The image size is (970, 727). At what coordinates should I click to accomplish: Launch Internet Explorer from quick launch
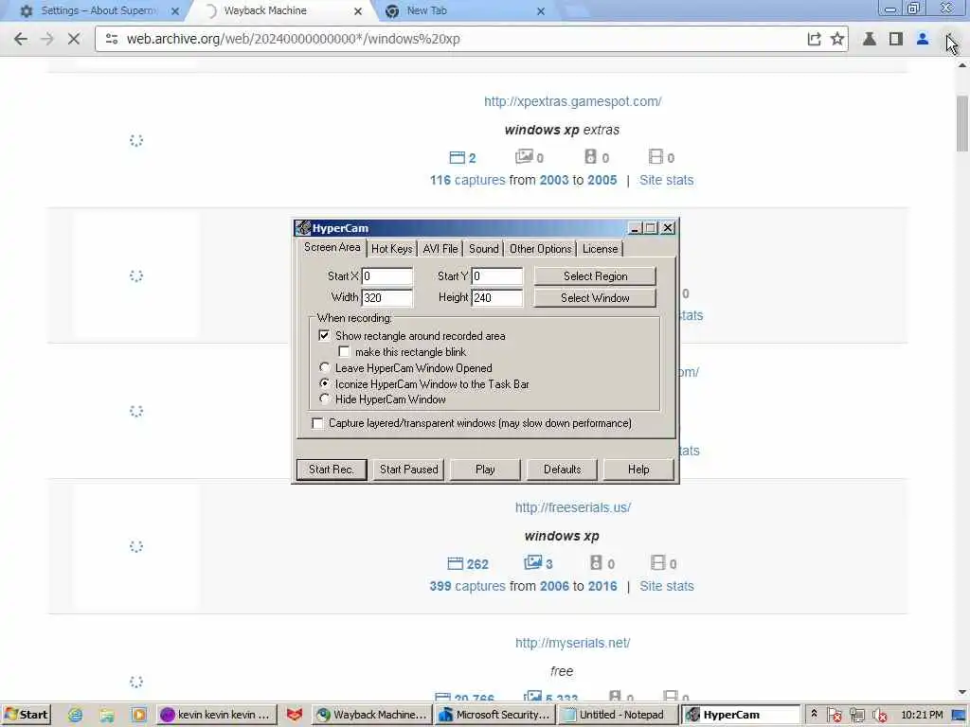coord(76,715)
